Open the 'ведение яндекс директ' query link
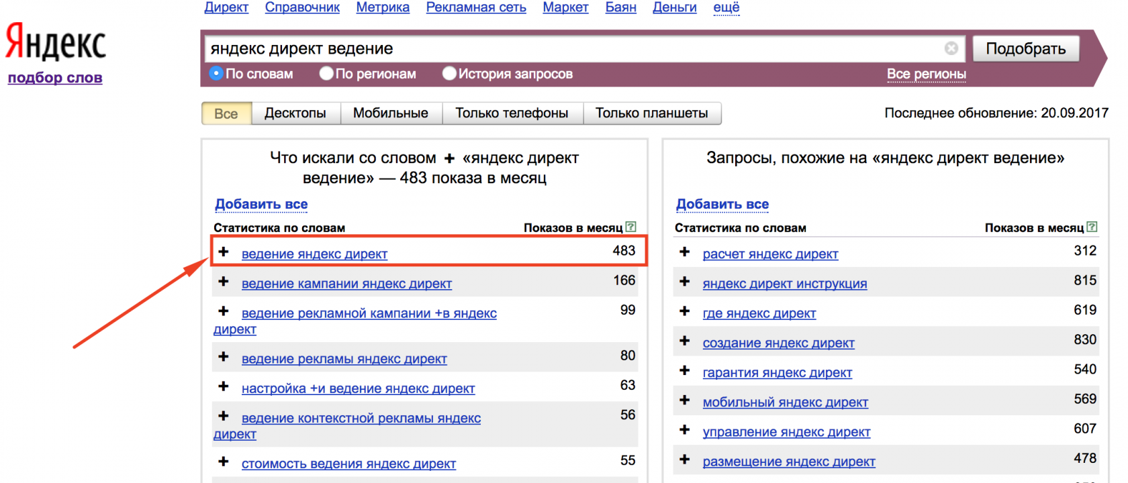 click(314, 254)
